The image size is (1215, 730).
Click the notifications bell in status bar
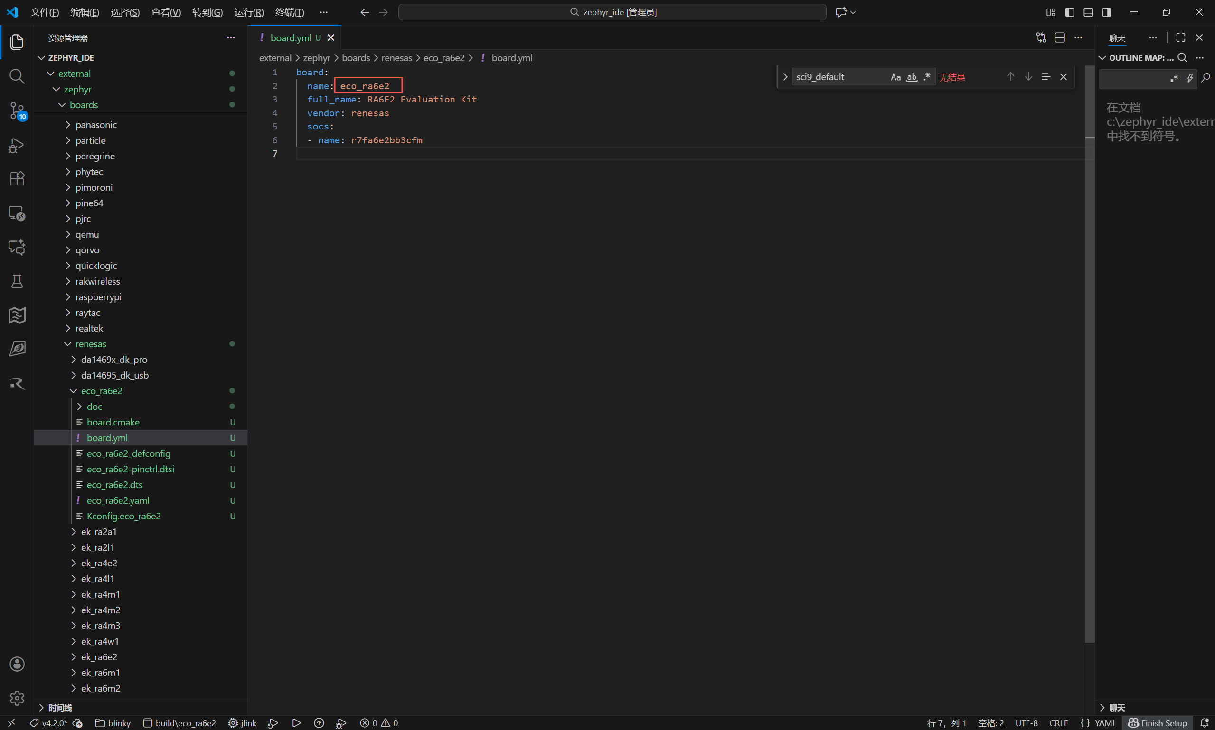(x=1204, y=722)
